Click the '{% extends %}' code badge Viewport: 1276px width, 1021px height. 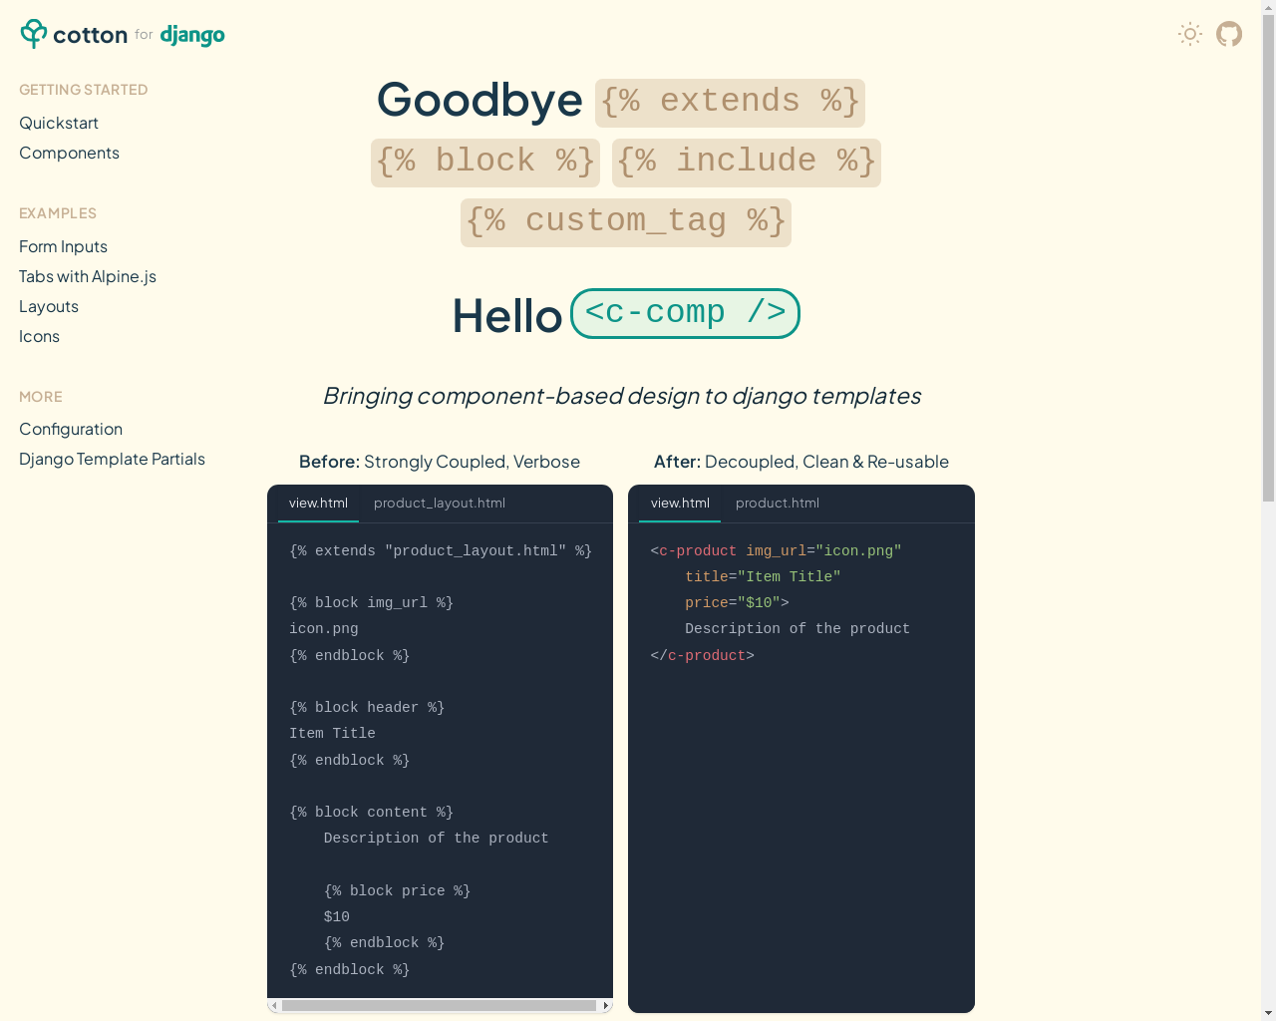tap(730, 103)
